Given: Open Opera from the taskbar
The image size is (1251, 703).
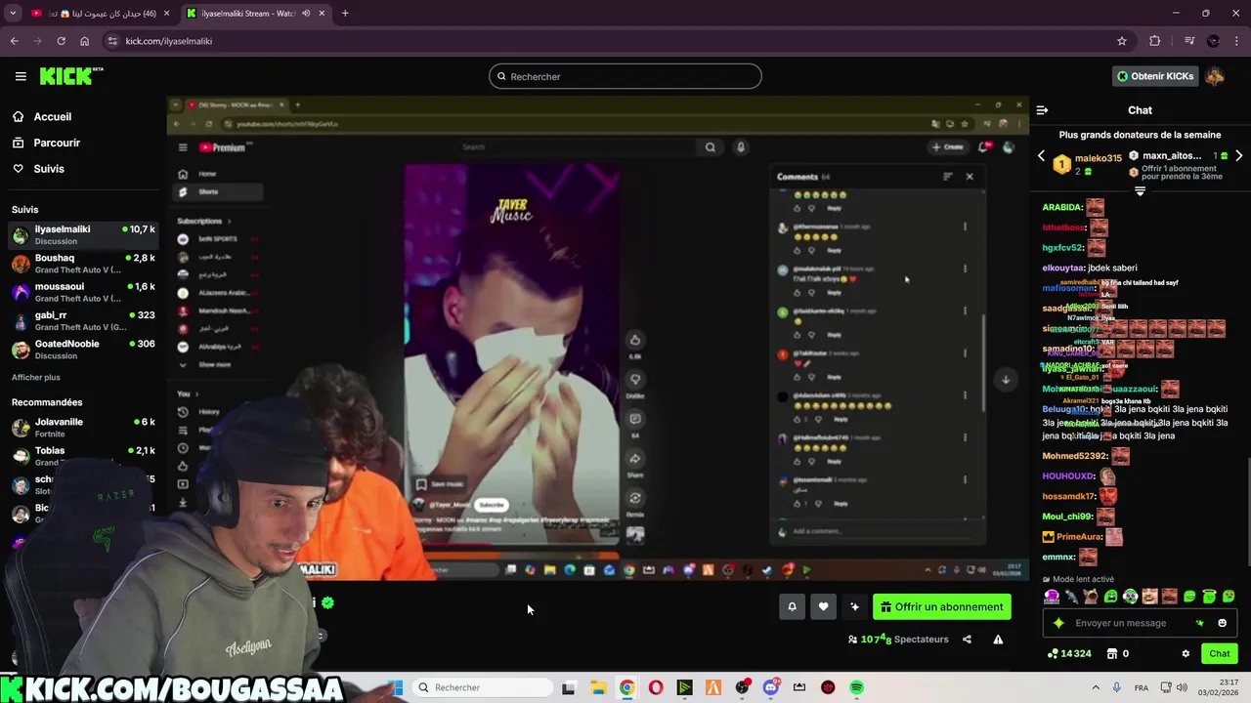Looking at the screenshot, I should (x=655, y=687).
